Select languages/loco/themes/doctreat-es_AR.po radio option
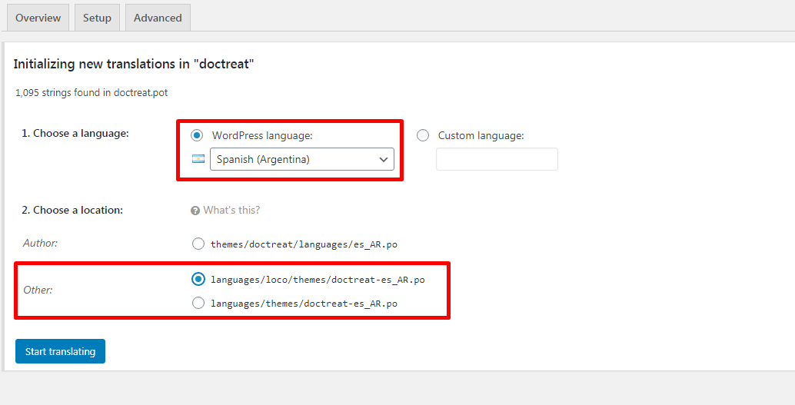Viewport: 795px width, 405px height. point(198,279)
